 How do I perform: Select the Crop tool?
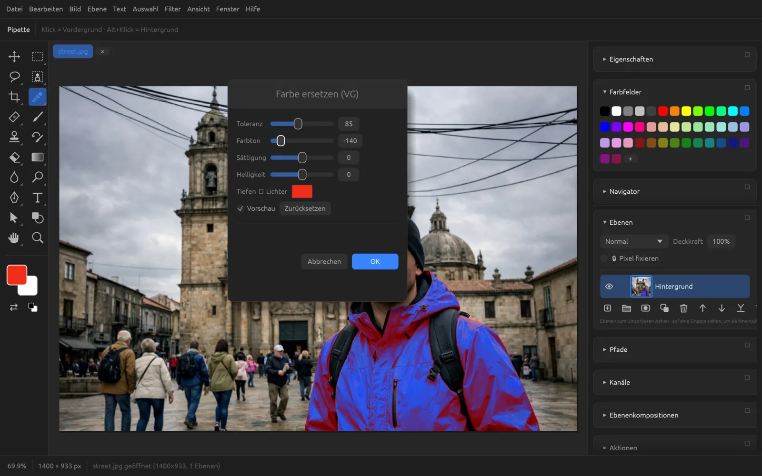[14, 97]
